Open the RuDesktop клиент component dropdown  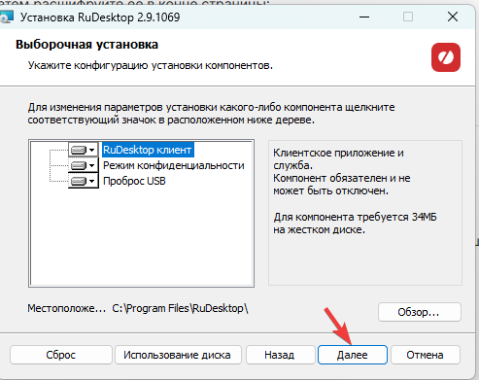[x=84, y=150]
